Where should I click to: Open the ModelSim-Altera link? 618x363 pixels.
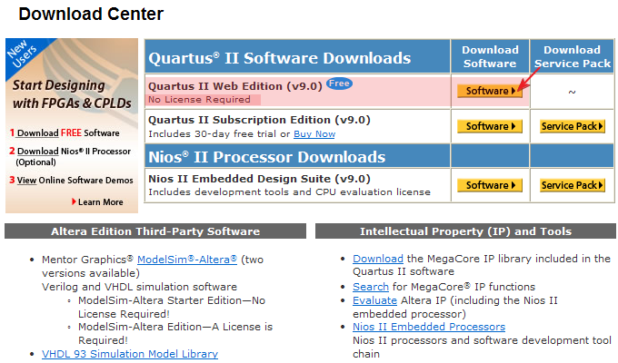coord(187,260)
